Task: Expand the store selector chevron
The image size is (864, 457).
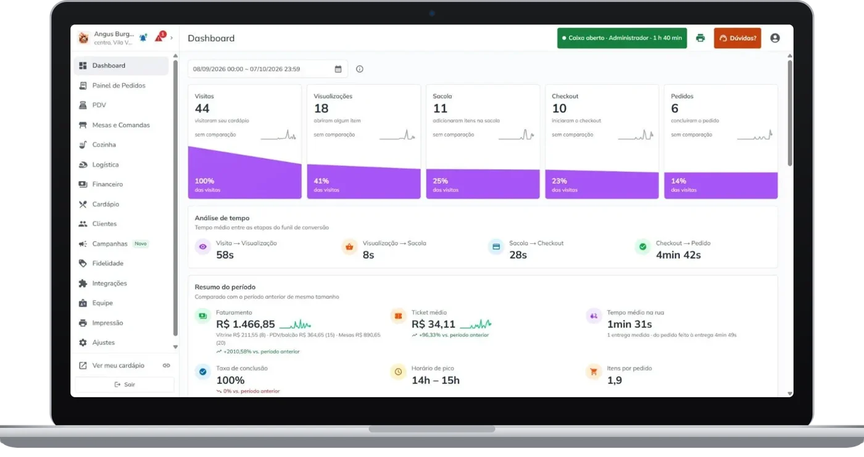Action: (172, 38)
